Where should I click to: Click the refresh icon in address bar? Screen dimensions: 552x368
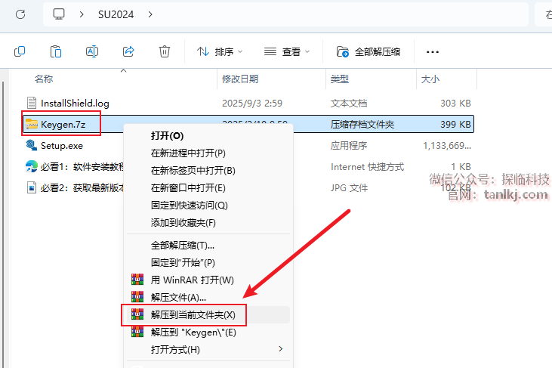tap(20, 14)
